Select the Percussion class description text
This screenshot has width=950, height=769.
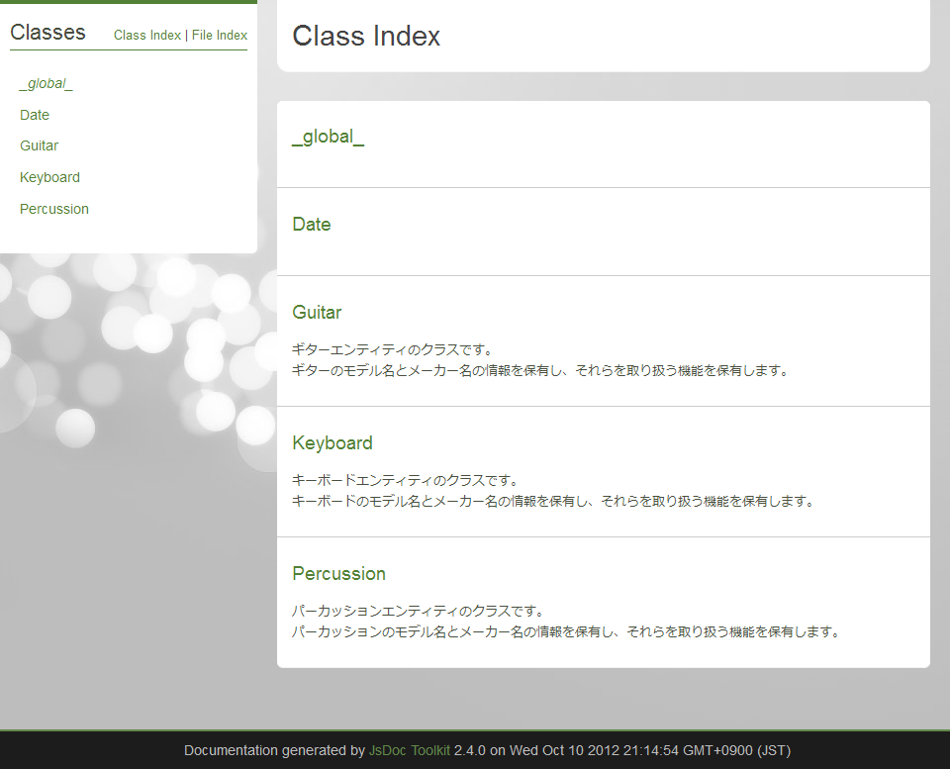564,622
